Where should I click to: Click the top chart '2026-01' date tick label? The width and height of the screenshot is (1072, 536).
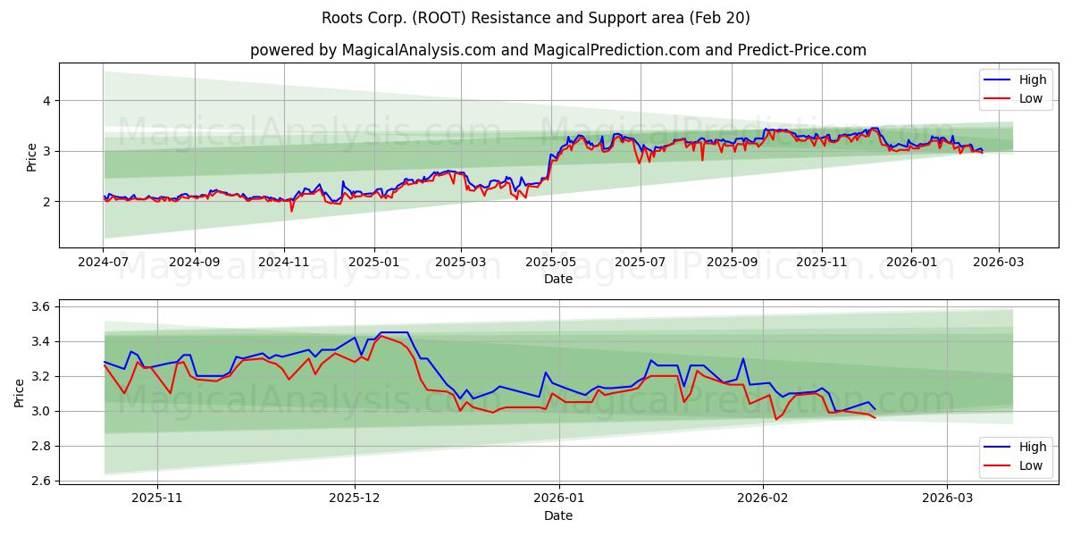pos(911,263)
